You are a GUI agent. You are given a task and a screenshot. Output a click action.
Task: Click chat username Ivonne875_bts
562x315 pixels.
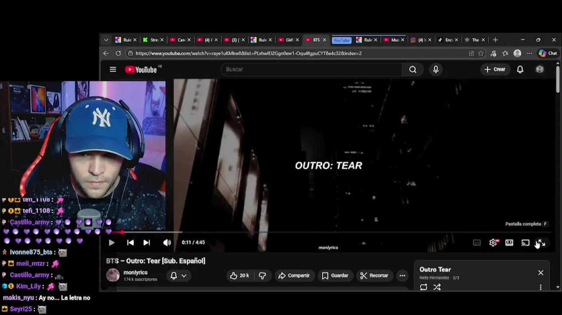click(x=32, y=252)
